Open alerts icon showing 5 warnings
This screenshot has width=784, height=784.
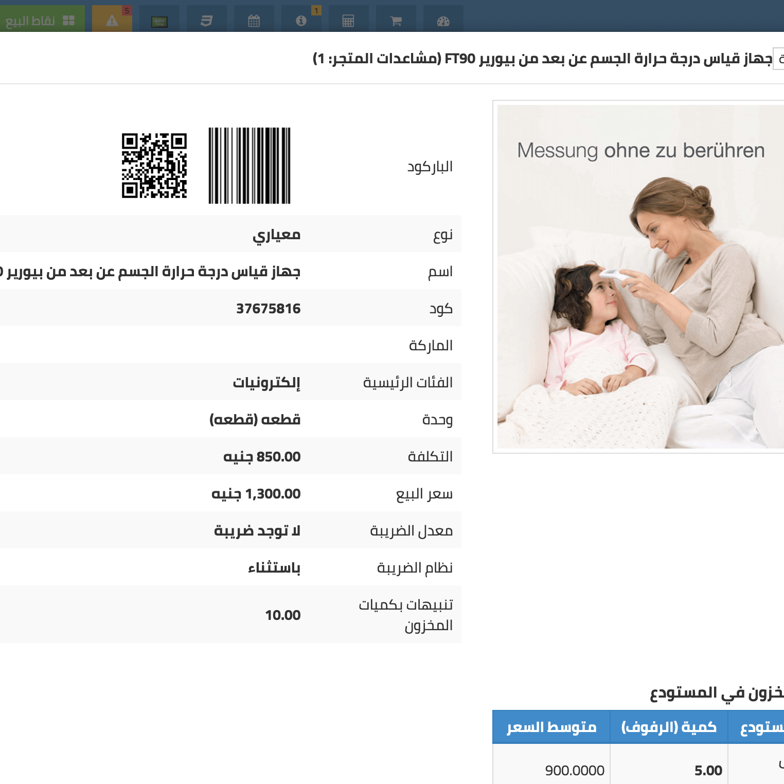coord(112,19)
